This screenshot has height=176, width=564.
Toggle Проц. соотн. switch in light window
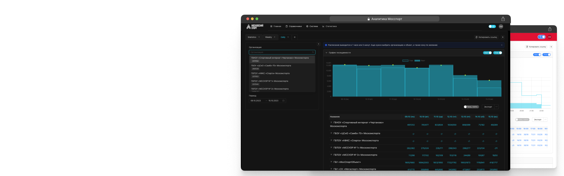tap(522, 120)
